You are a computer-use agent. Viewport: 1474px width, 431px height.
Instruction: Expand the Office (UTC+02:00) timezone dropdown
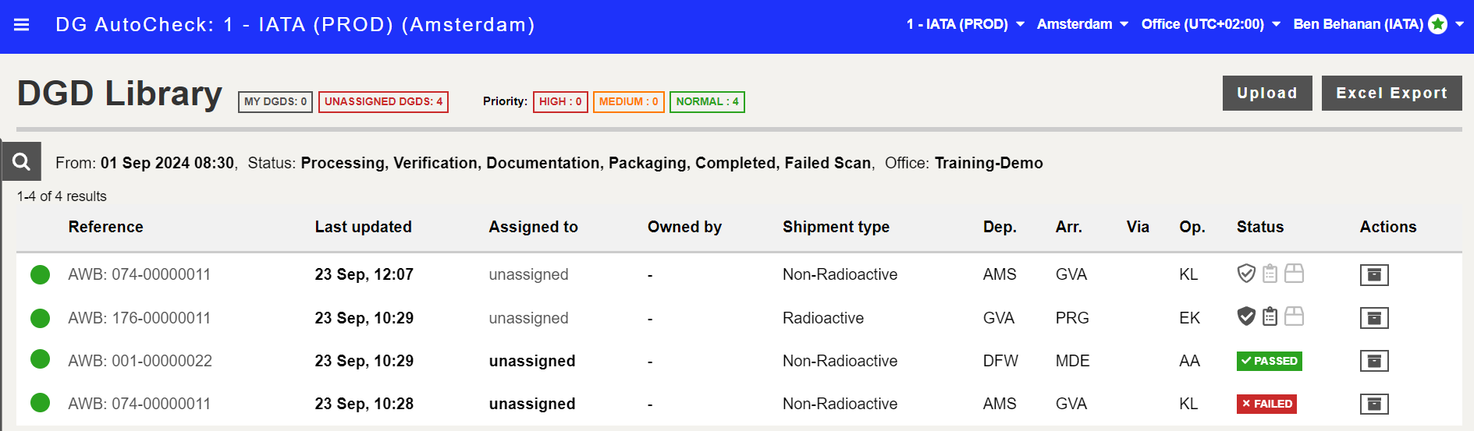tap(1210, 24)
